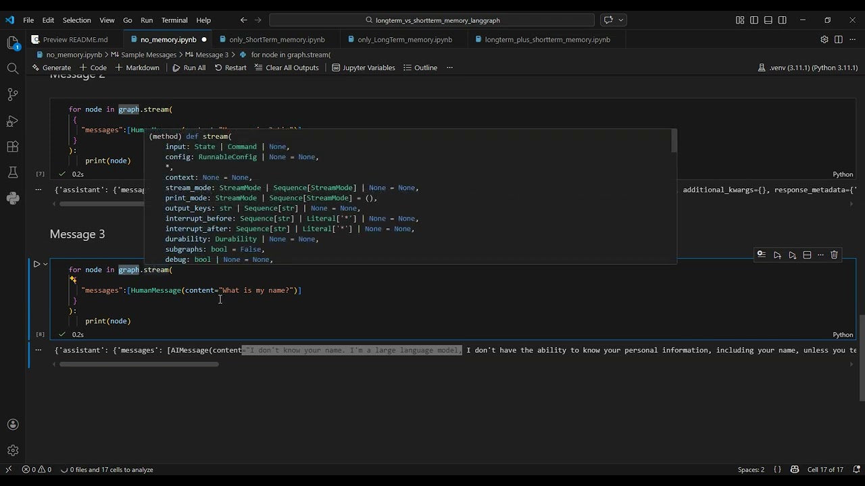The width and height of the screenshot is (865, 486).
Task: Execute cell and below in cell toolbar
Action: (x=792, y=254)
